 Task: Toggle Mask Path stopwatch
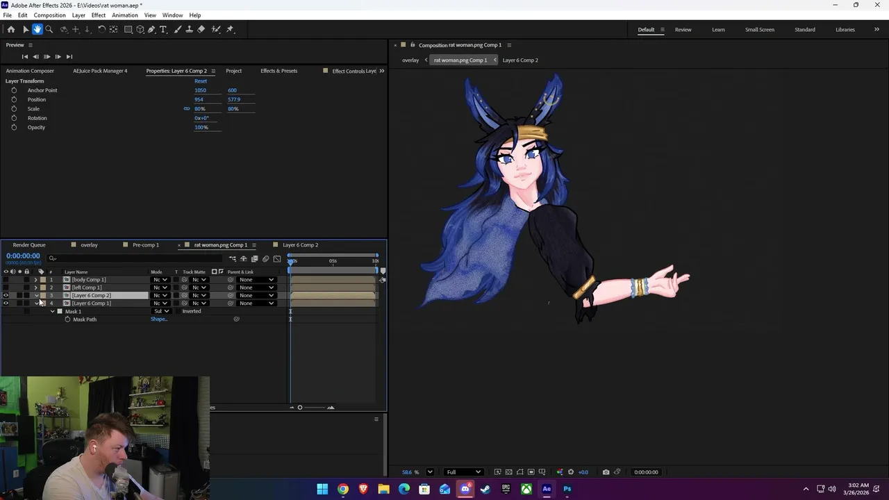[67, 319]
